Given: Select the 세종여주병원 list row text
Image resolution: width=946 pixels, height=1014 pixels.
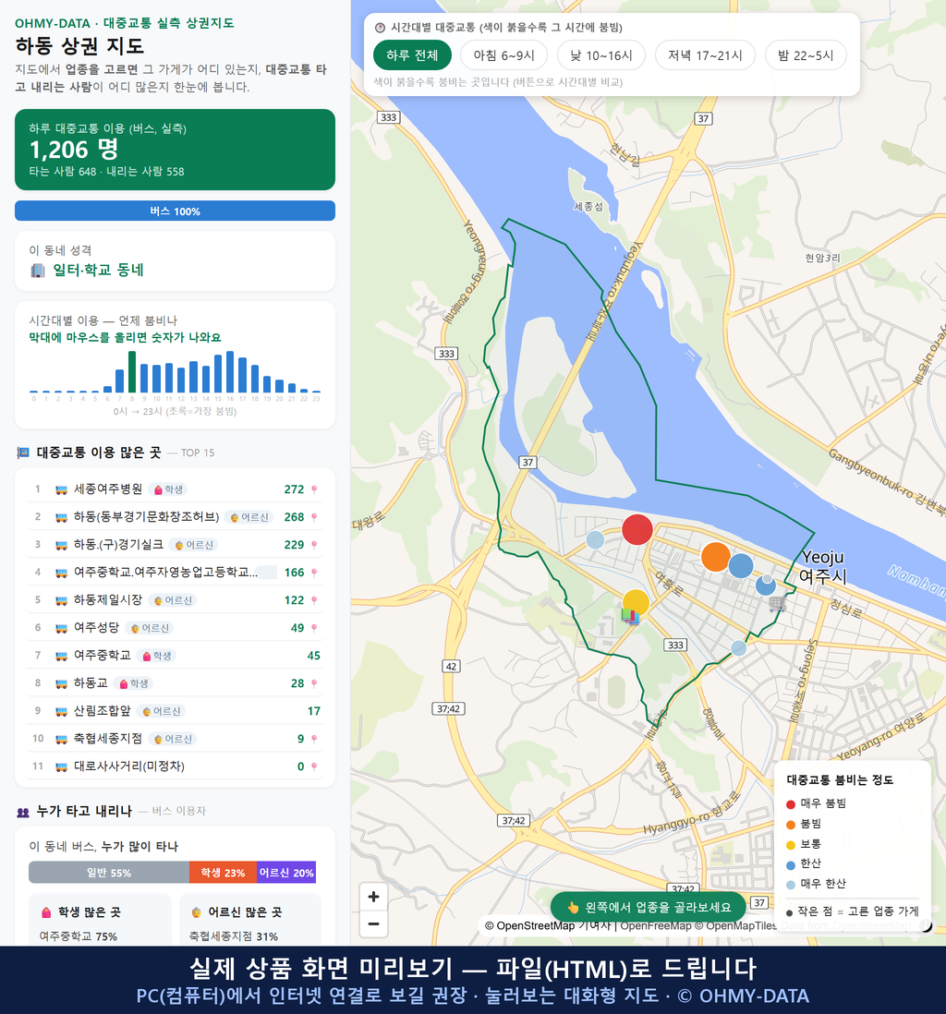Looking at the screenshot, I should [x=108, y=489].
